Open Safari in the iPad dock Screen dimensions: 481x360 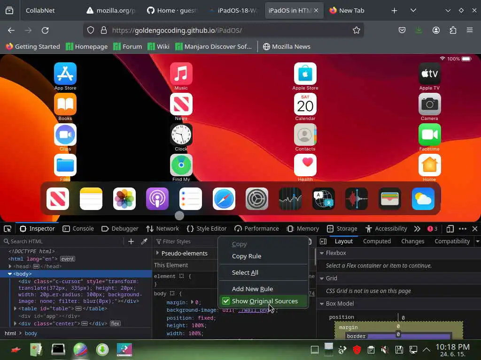(224, 199)
